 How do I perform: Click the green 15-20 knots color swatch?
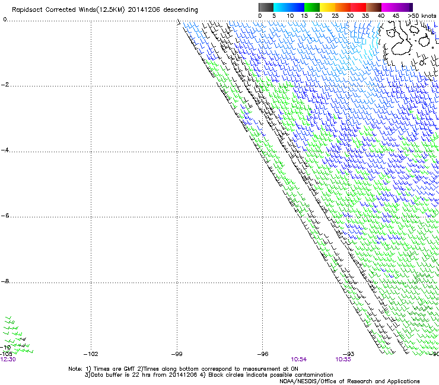tap(312, 7)
